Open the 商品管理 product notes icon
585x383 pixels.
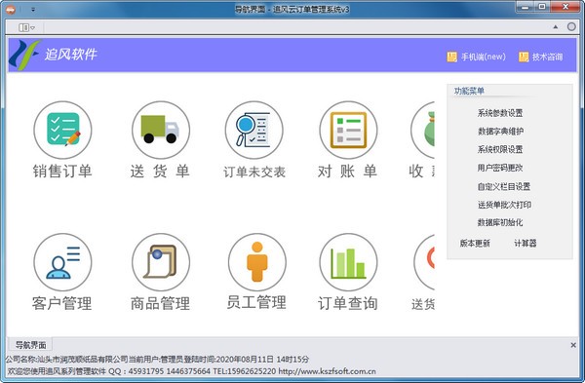pos(161,262)
